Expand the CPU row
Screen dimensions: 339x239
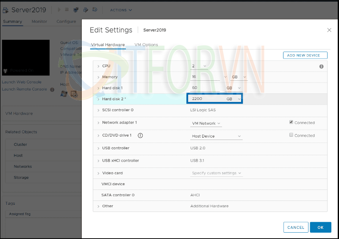[x=98, y=66]
